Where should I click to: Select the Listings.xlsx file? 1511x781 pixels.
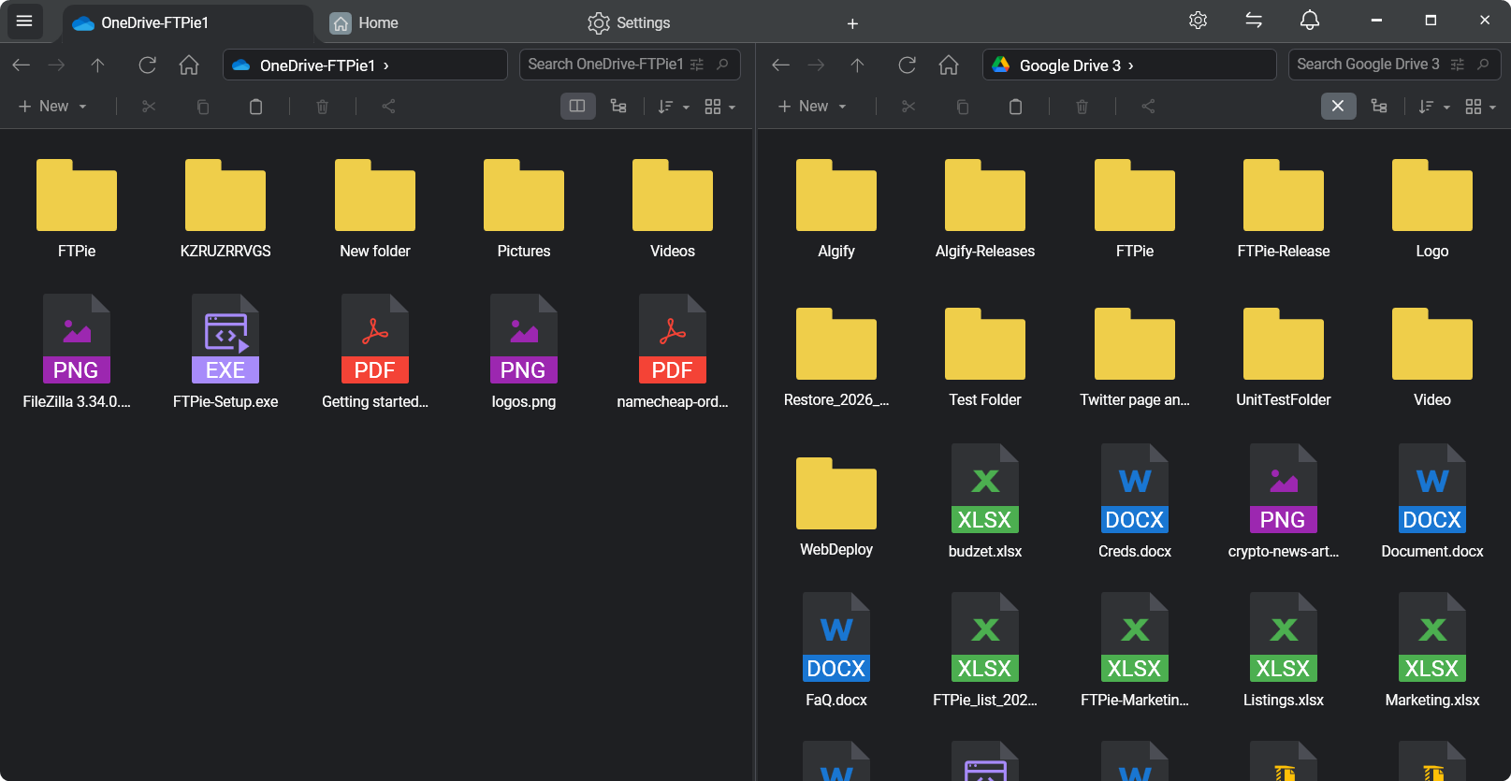pyautogui.click(x=1284, y=650)
